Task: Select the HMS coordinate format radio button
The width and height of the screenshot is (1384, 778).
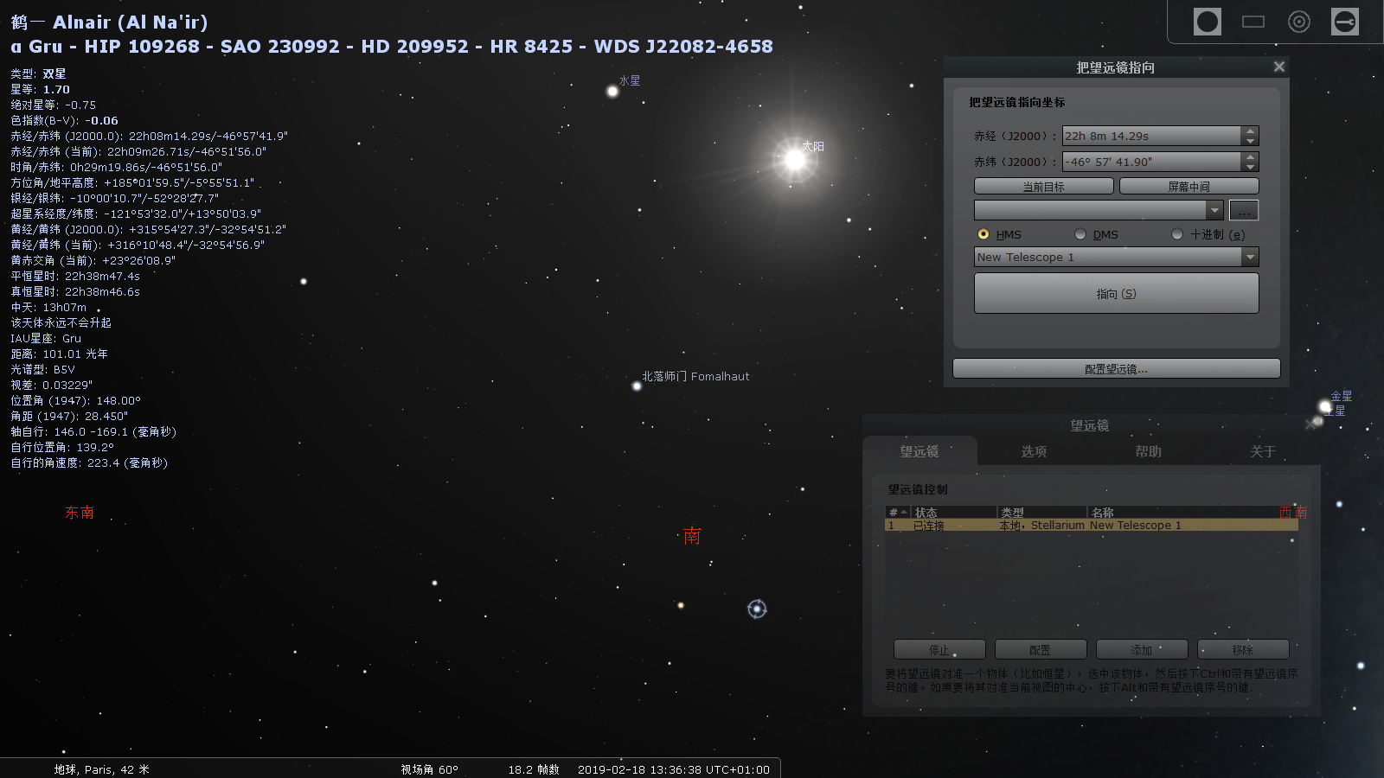Action: (984, 234)
